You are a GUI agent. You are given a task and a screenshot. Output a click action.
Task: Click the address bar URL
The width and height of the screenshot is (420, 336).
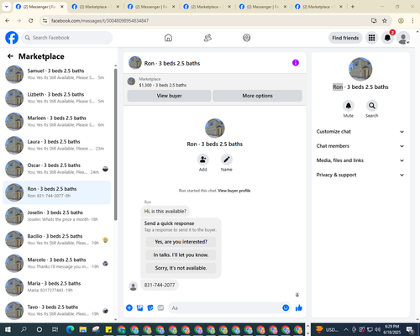click(100, 20)
